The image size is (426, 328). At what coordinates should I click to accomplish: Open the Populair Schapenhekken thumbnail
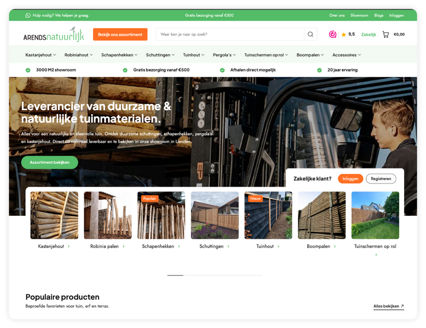click(x=161, y=215)
